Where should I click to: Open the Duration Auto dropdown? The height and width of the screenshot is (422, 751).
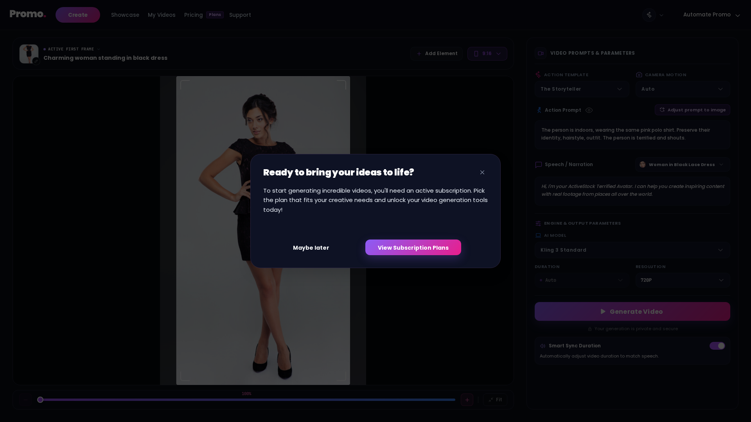(582, 280)
